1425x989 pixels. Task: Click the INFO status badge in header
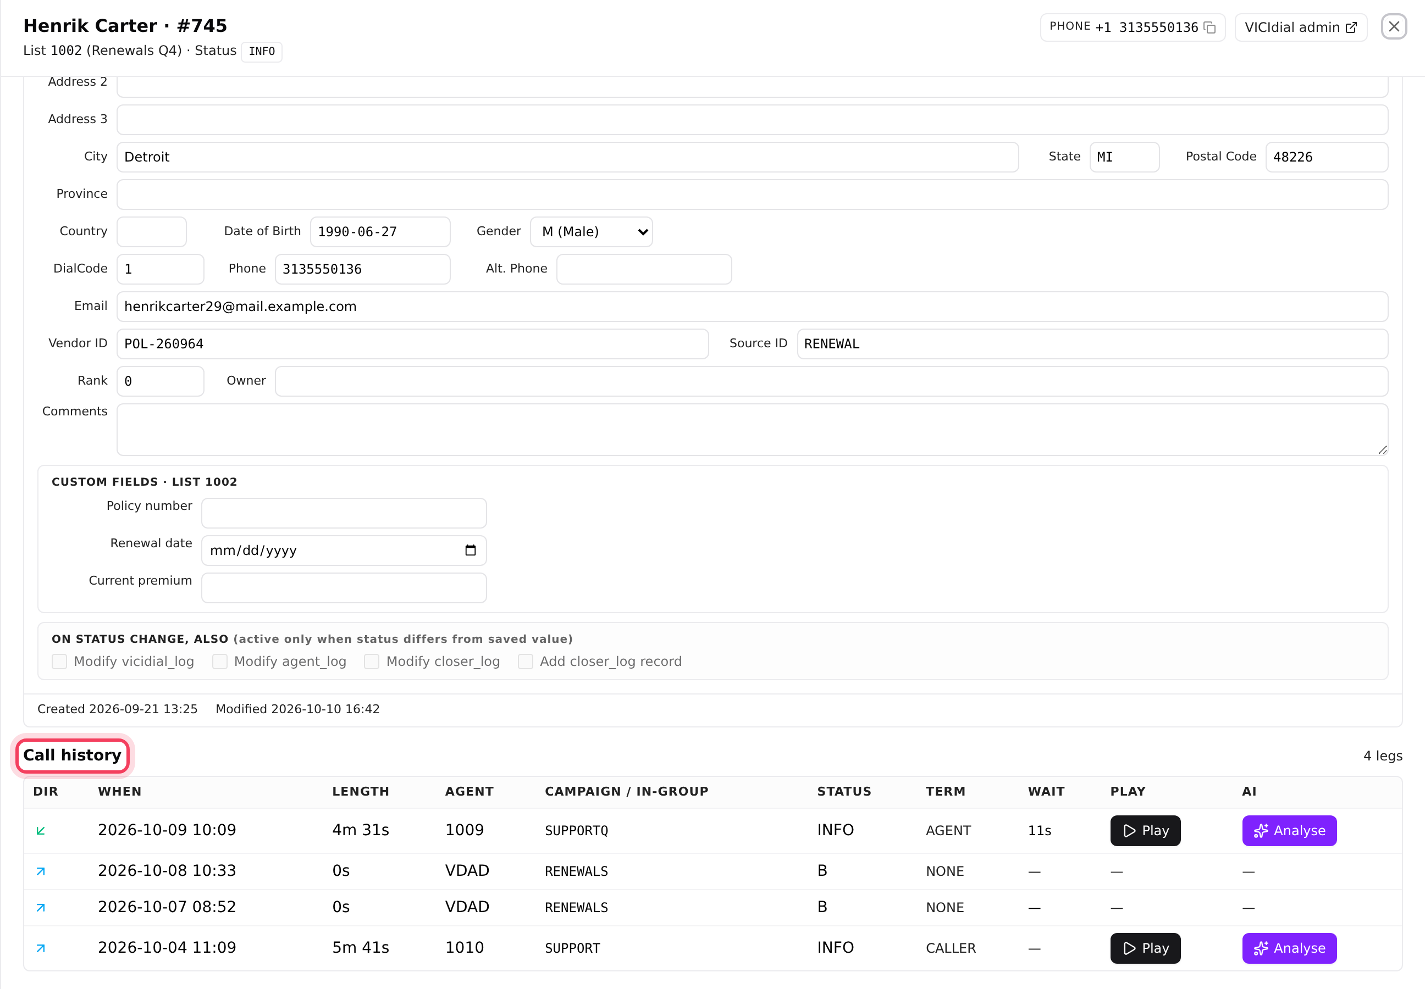point(262,52)
